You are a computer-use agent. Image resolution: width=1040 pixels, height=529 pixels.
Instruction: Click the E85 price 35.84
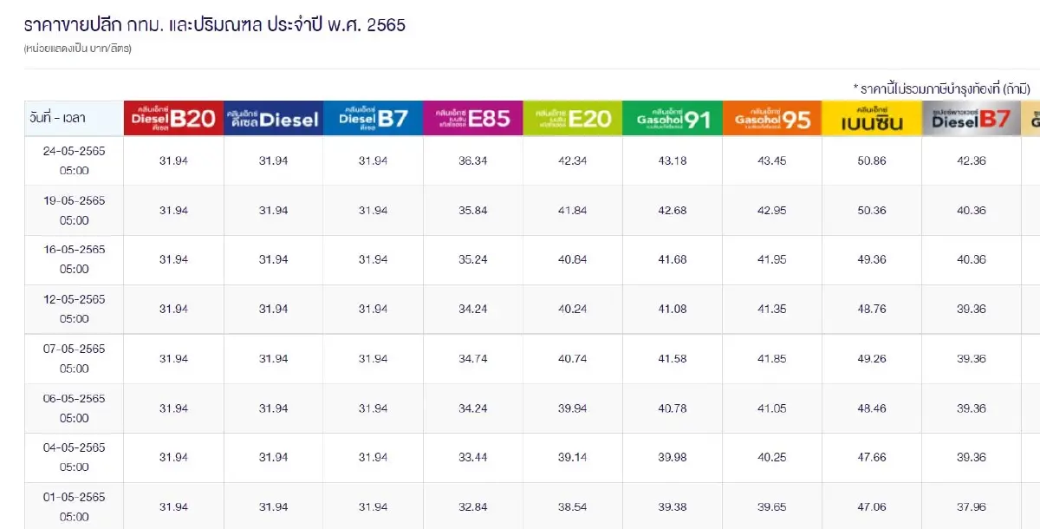[473, 210]
